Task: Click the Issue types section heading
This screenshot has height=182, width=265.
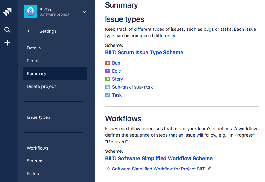Action: click(125, 19)
